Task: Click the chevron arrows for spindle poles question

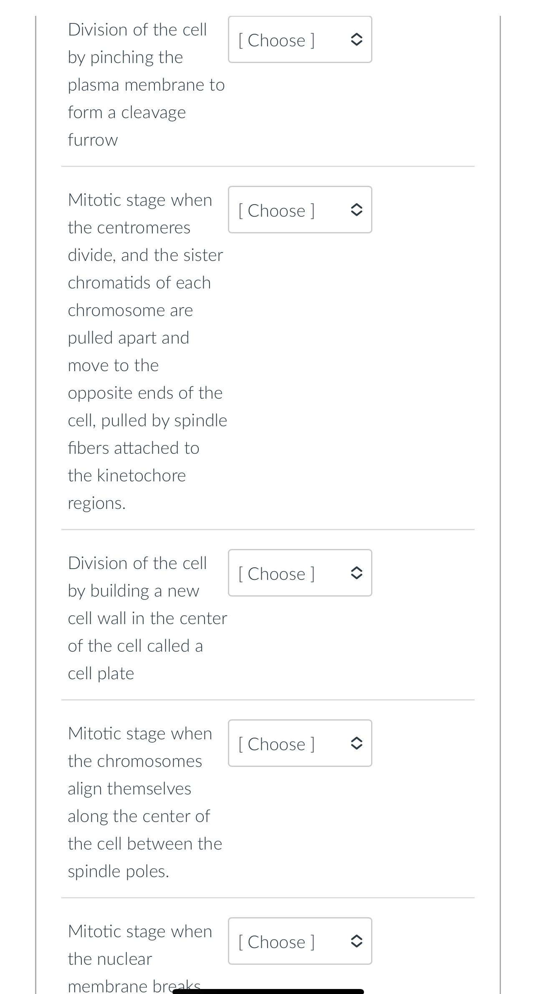Action: [x=356, y=743]
